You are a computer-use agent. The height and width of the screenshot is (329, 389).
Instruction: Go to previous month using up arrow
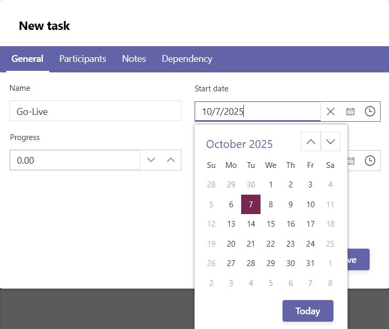point(311,142)
